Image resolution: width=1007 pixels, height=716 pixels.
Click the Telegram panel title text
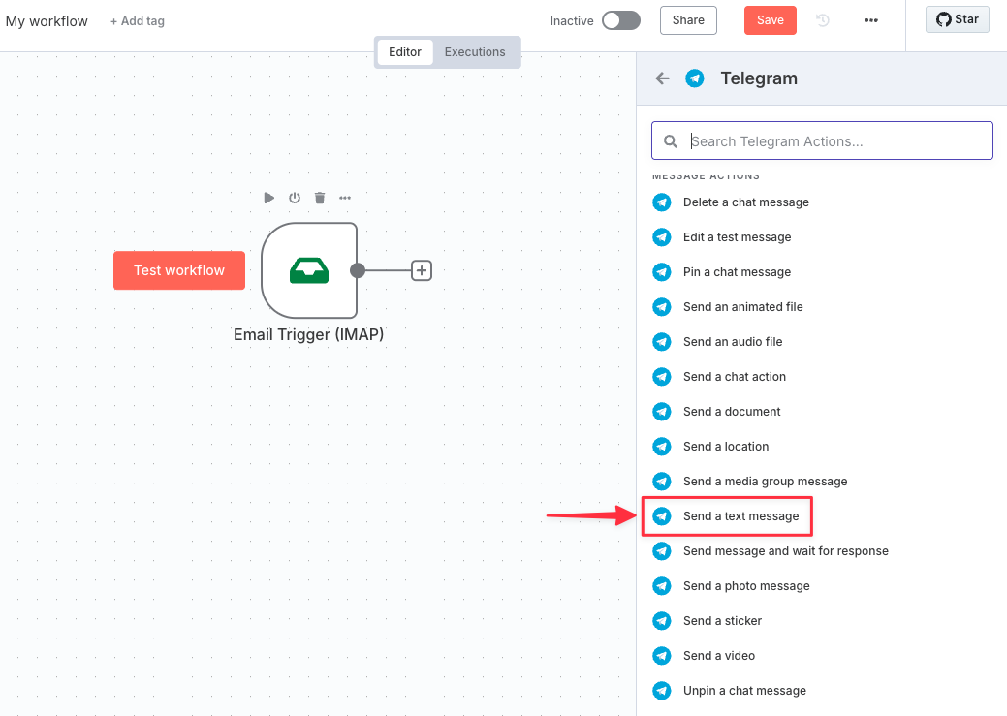[759, 78]
